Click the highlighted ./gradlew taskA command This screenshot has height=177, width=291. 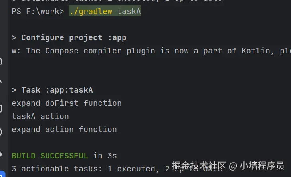pos(105,12)
